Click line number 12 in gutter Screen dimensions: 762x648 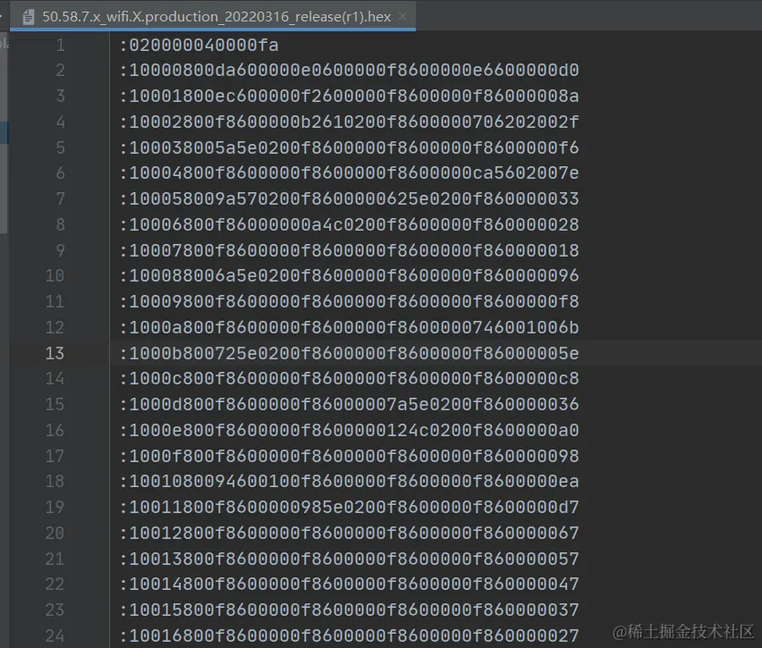(55, 327)
